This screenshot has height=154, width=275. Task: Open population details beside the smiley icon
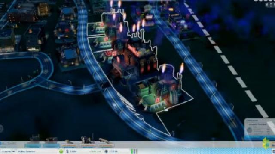tap(71, 151)
